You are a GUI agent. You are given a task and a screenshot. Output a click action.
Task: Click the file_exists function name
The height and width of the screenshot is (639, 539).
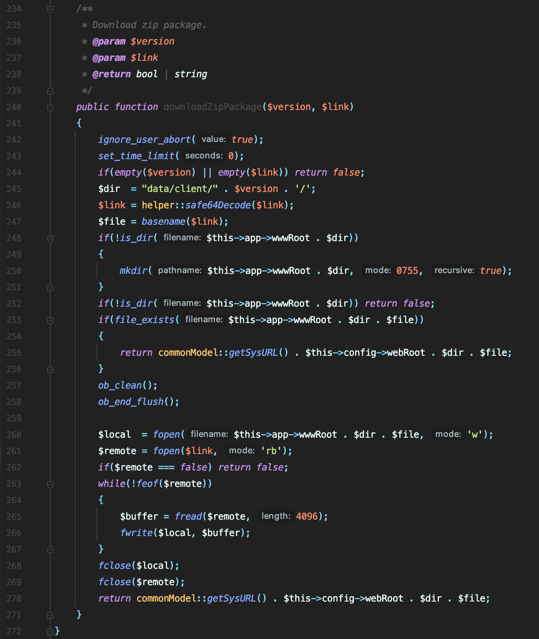144,320
